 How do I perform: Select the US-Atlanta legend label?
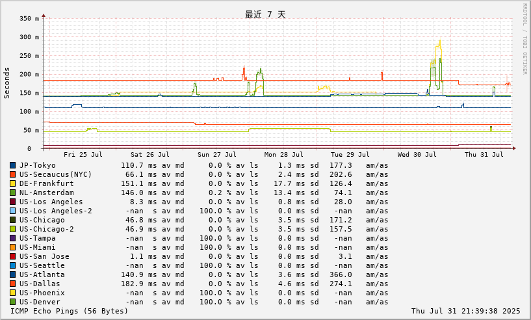(42, 275)
